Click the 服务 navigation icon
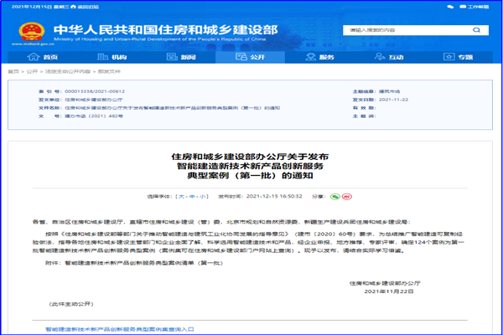This screenshot has width=503, height=335. tap(312, 57)
